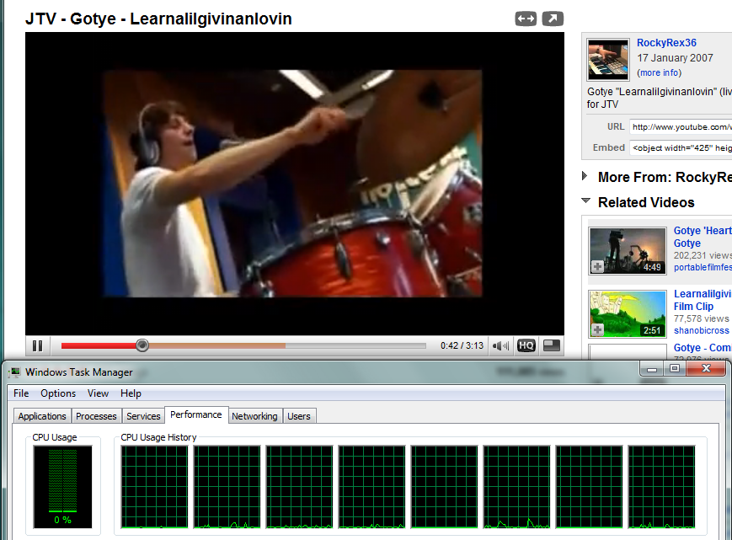This screenshot has height=540, width=732.
Task: Select the video URL field
Action: 681,127
